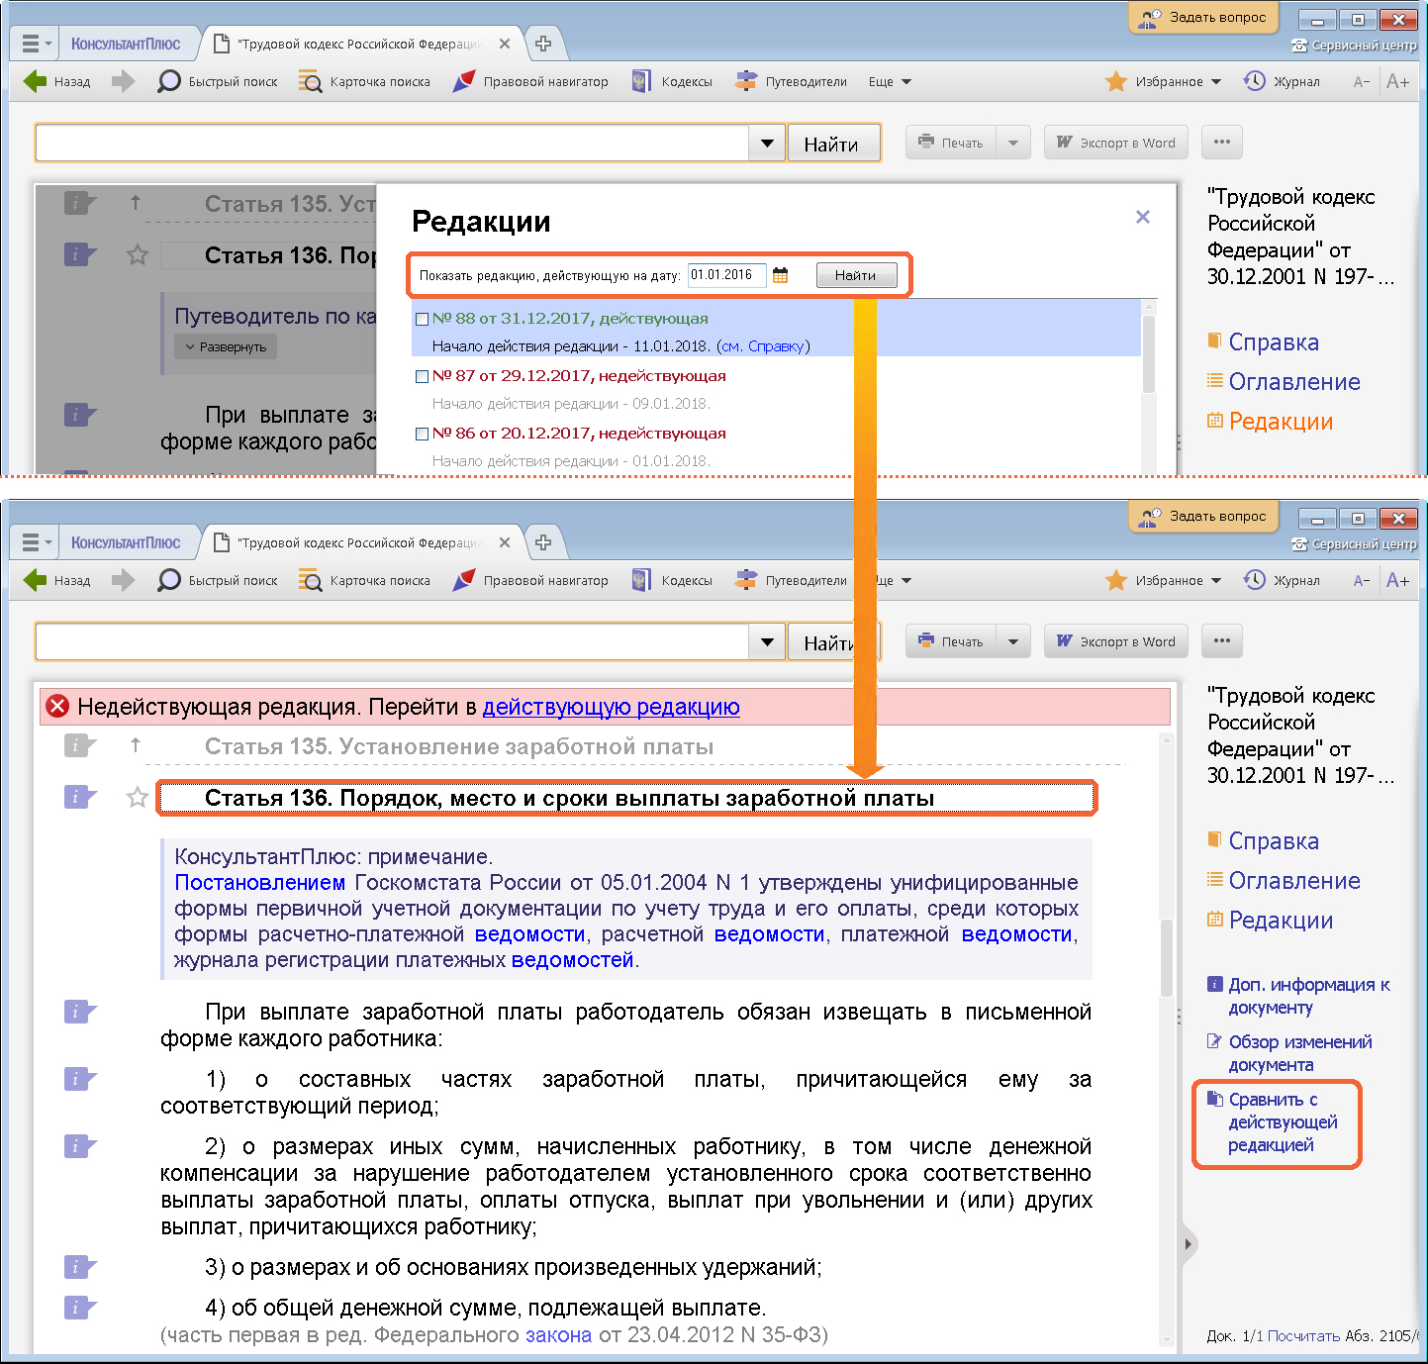The image size is (1428, 1364).
Task: Click the scrollbar of the editions list in Редакции
Action: tap(1148, 356)
